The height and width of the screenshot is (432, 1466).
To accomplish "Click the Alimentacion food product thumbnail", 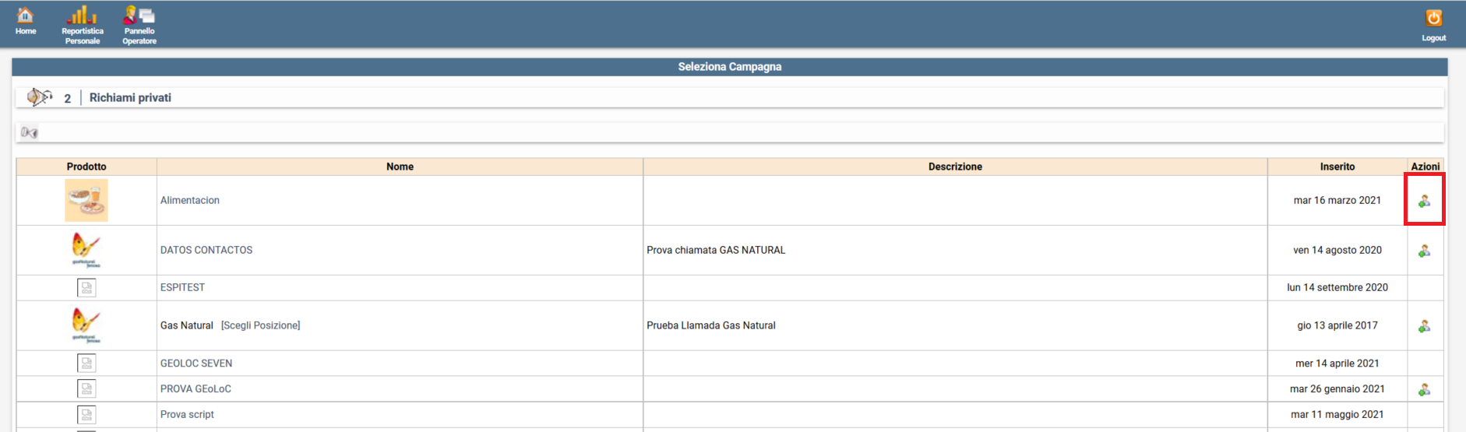I will tap(86, 201).
